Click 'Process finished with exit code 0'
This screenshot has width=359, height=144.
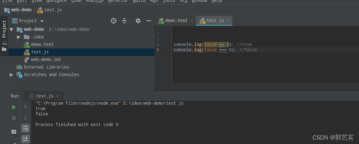[77, 125]
